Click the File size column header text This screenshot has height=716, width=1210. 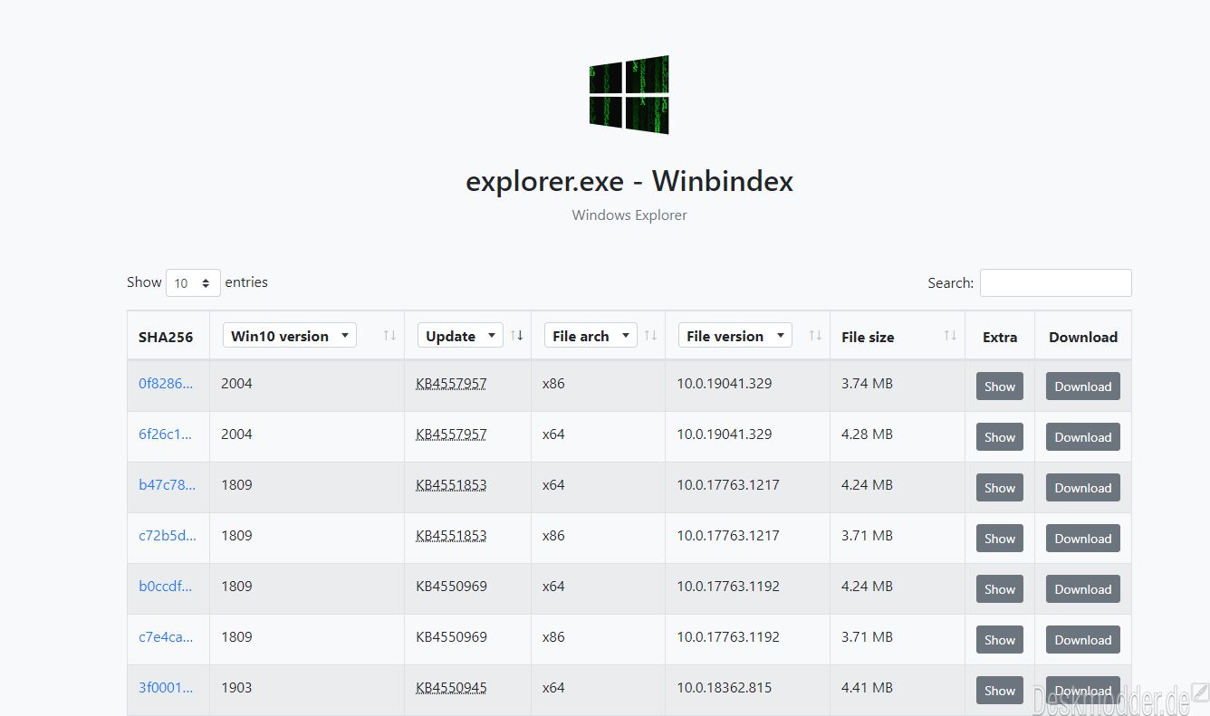(868, 337)
